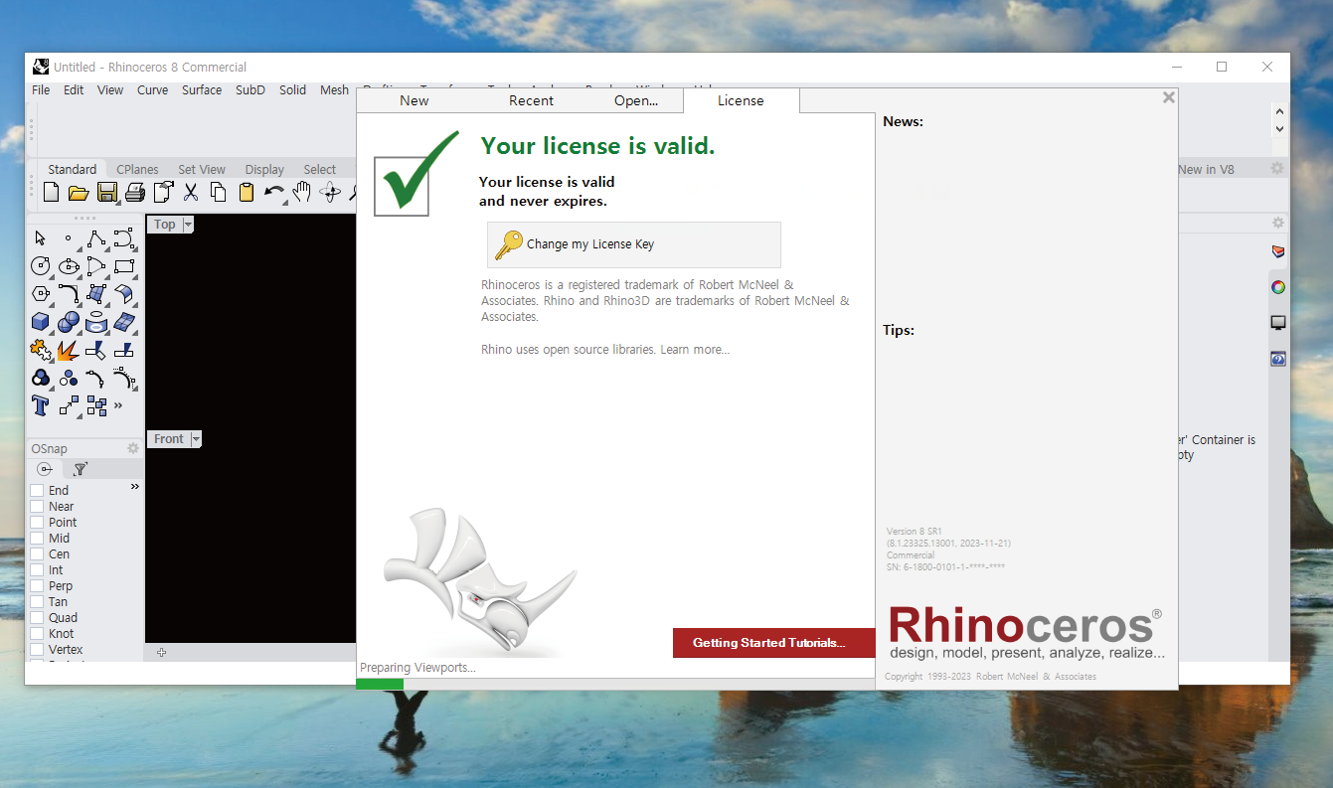Enable the Point object snap checkbox
The height and width of the screenshot is (788, 1333).
[x=37, y=523]
